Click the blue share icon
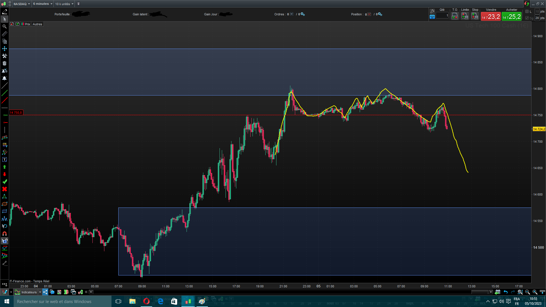 tap(45, 292)
